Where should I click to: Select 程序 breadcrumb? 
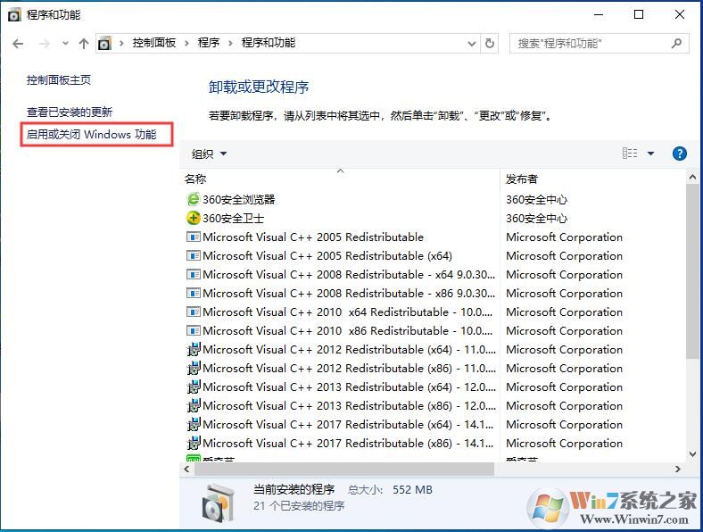tap(209, 43)
